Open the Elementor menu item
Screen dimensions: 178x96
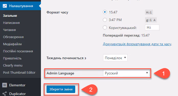point(17,85)
